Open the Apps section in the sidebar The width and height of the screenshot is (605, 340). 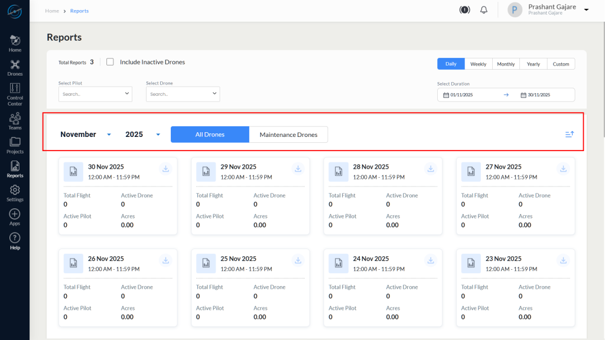click(14, 215)
